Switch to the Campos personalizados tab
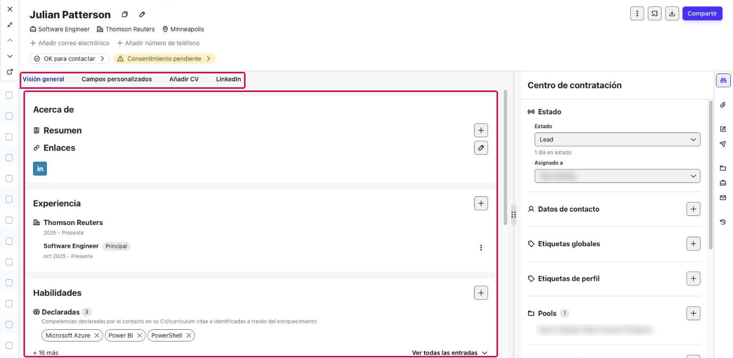 pos(117,79)
